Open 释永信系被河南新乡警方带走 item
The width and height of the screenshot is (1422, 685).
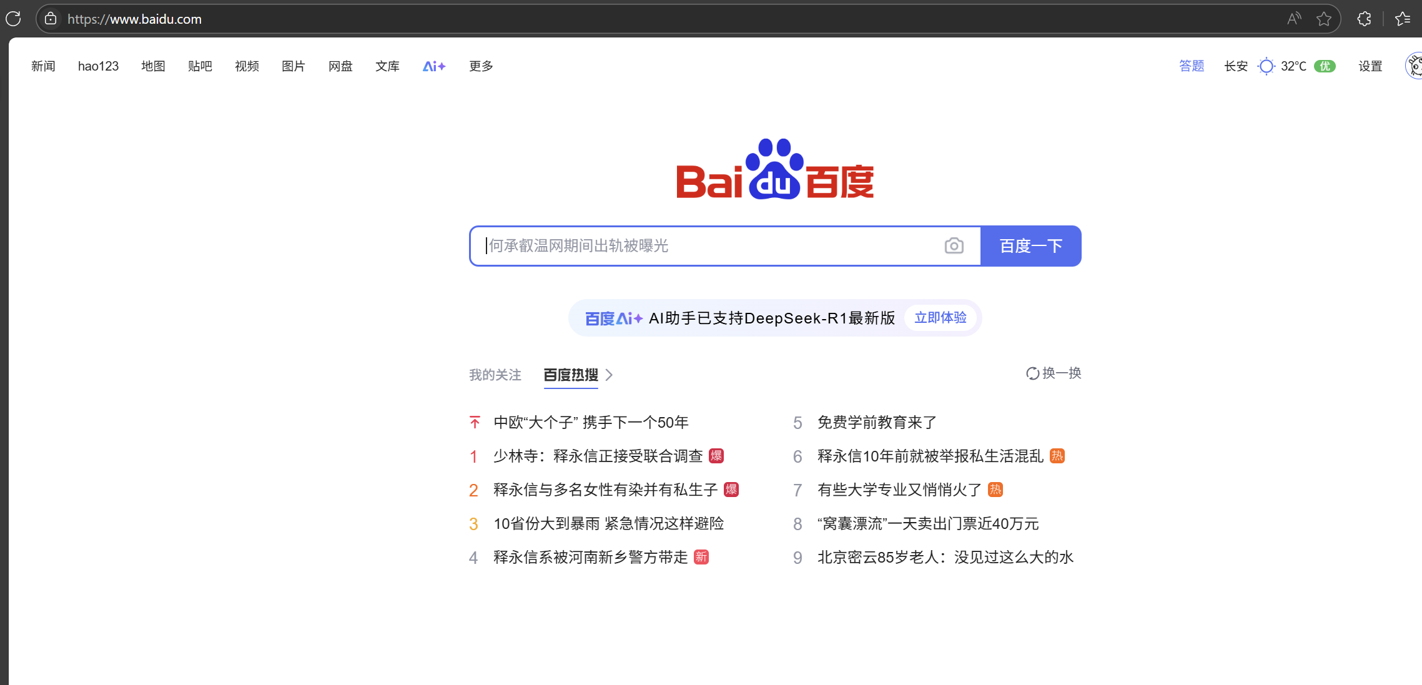click(591, 558)
